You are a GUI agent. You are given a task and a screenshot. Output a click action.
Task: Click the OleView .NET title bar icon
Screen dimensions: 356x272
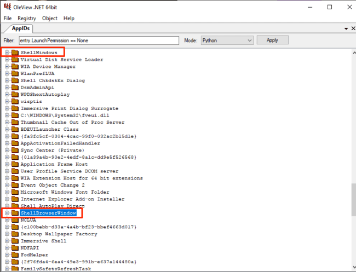click(7, 7)
